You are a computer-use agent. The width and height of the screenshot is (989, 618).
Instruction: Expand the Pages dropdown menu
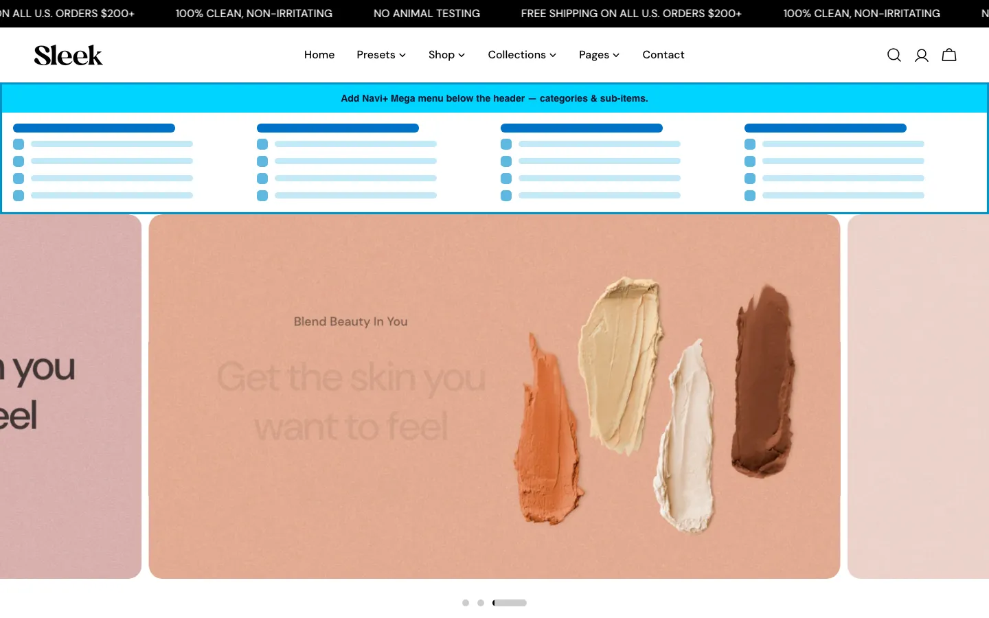(599, 55)
